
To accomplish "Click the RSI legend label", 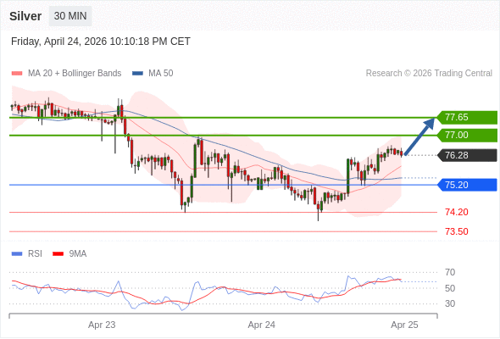I will coord(35,254).
